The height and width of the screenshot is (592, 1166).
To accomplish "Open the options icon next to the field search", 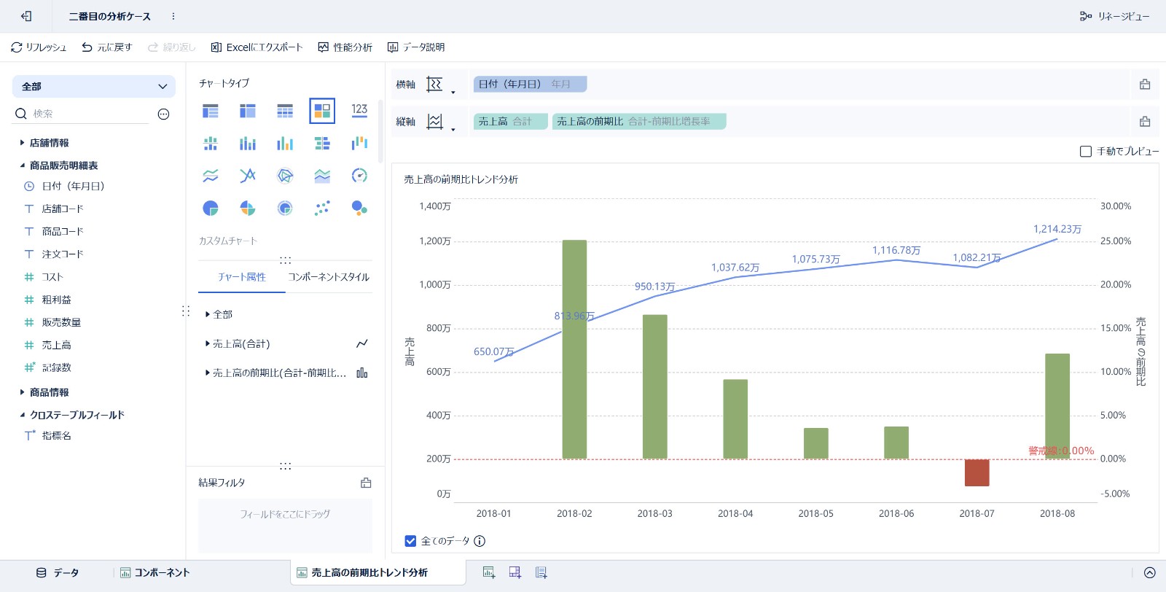I will 163,114.
